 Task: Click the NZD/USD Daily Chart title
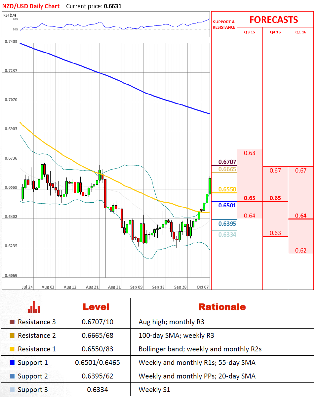click(x=31, y=6)
